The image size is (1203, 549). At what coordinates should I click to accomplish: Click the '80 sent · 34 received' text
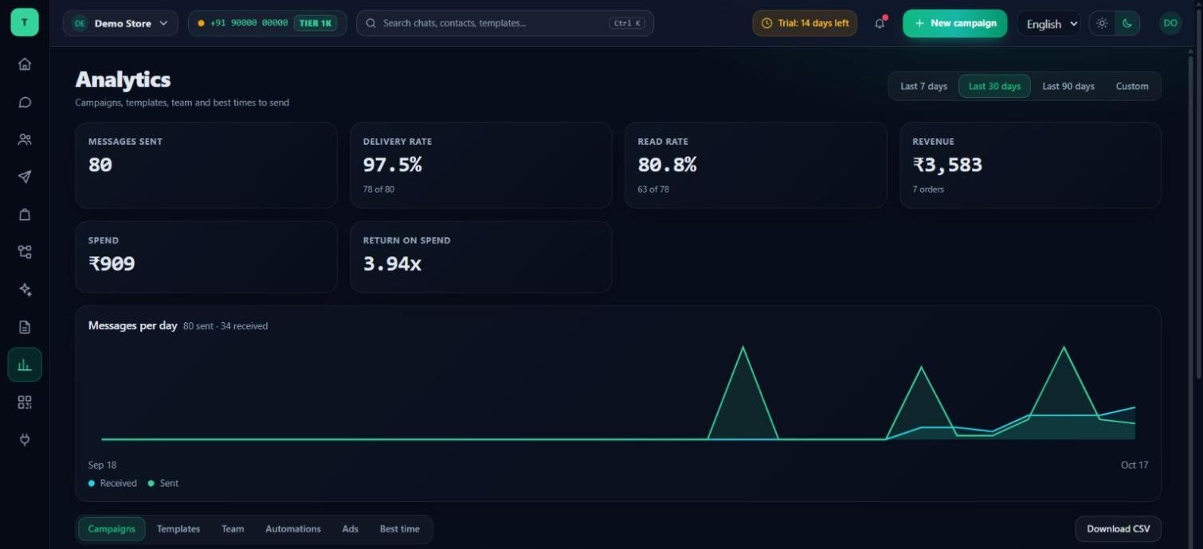[225, 326]
